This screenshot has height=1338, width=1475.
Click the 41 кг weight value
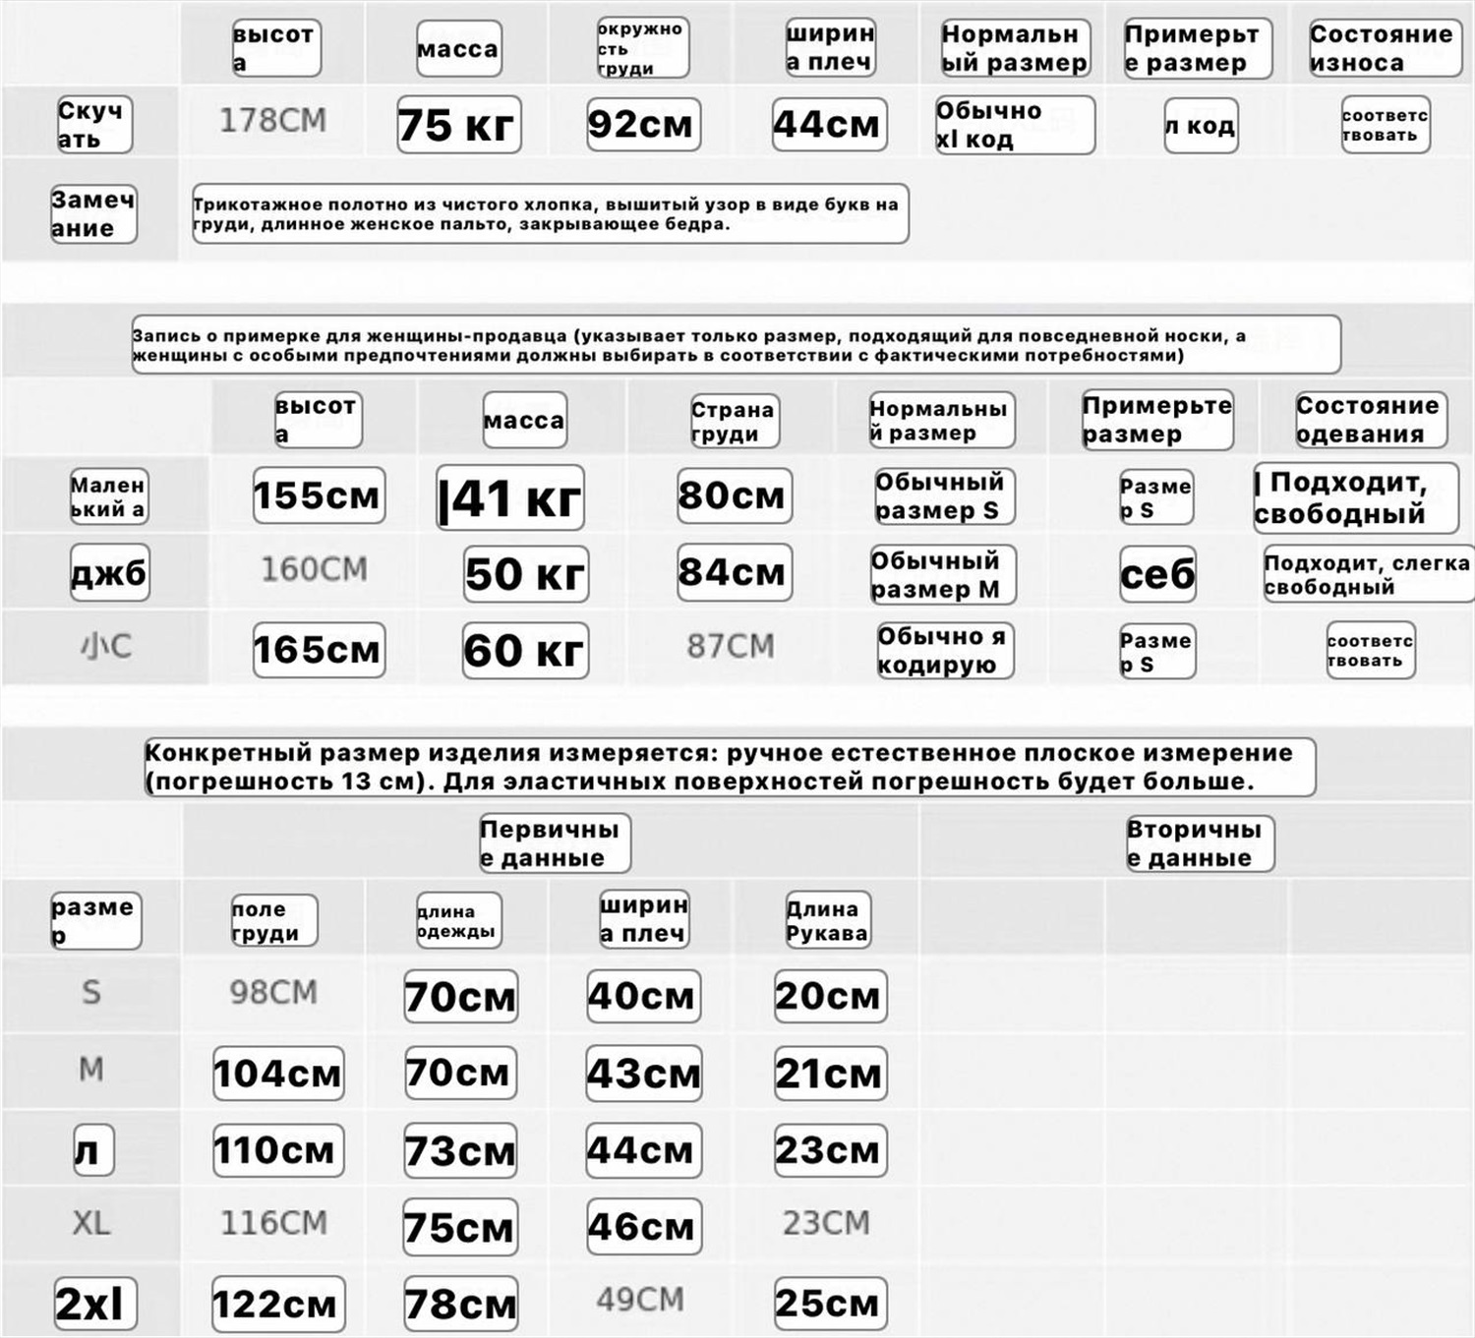point(509,497)
